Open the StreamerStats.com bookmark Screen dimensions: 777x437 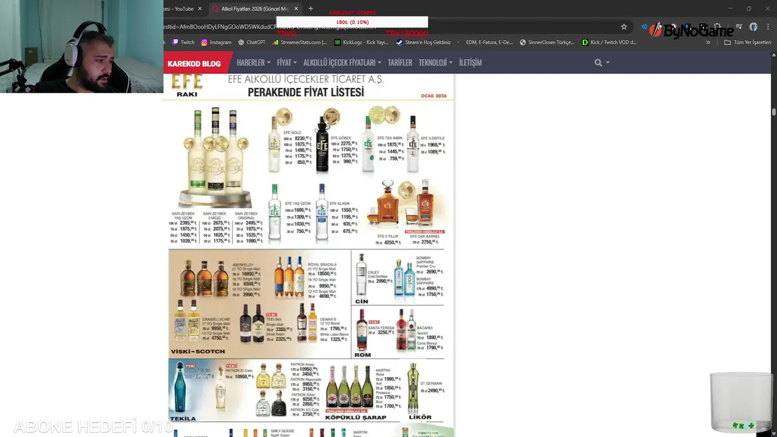coord(300,42)
